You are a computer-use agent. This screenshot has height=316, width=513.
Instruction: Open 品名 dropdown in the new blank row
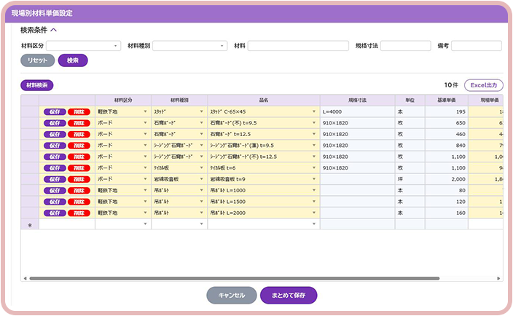[314, 224]
